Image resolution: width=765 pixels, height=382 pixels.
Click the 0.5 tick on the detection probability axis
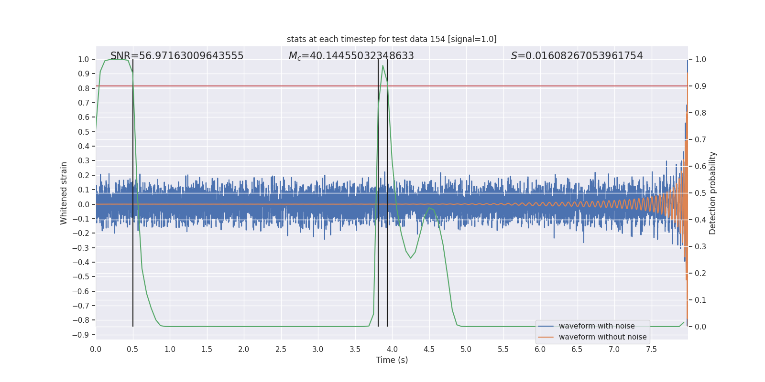(700, 193)
